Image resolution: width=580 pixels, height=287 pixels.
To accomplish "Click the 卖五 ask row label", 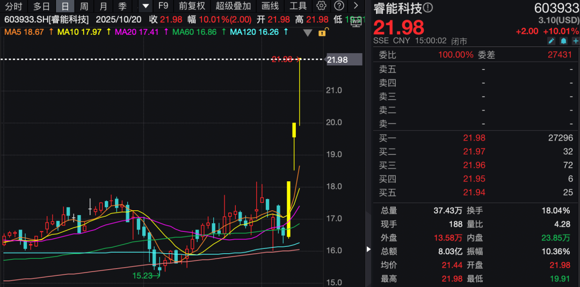I will 388,69.
